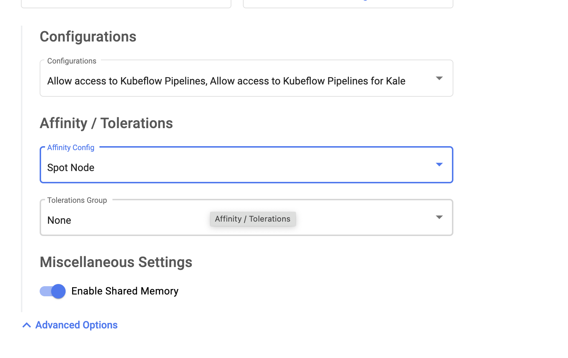This screenshot has width=568, height=358.
Task: Click the Affinity / Tolerations tooltip
Action: coord(253,219)
